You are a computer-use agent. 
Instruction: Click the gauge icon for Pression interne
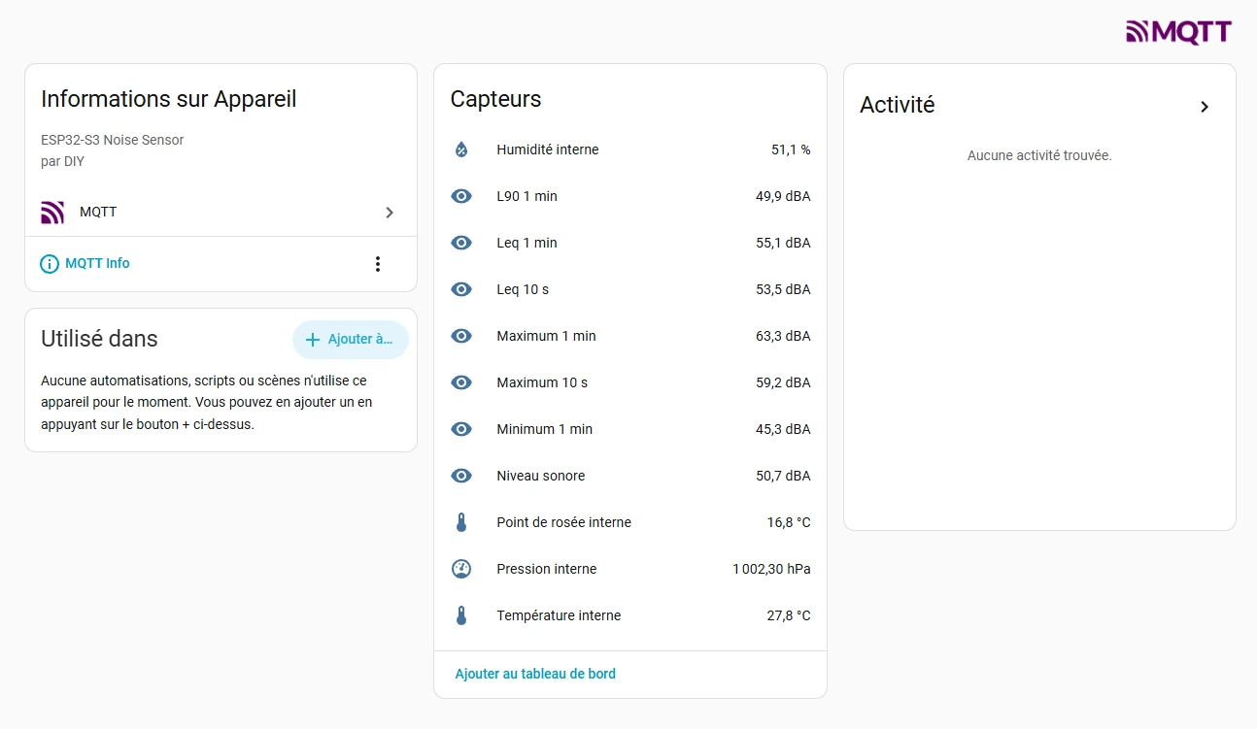(x=461, y=569)
